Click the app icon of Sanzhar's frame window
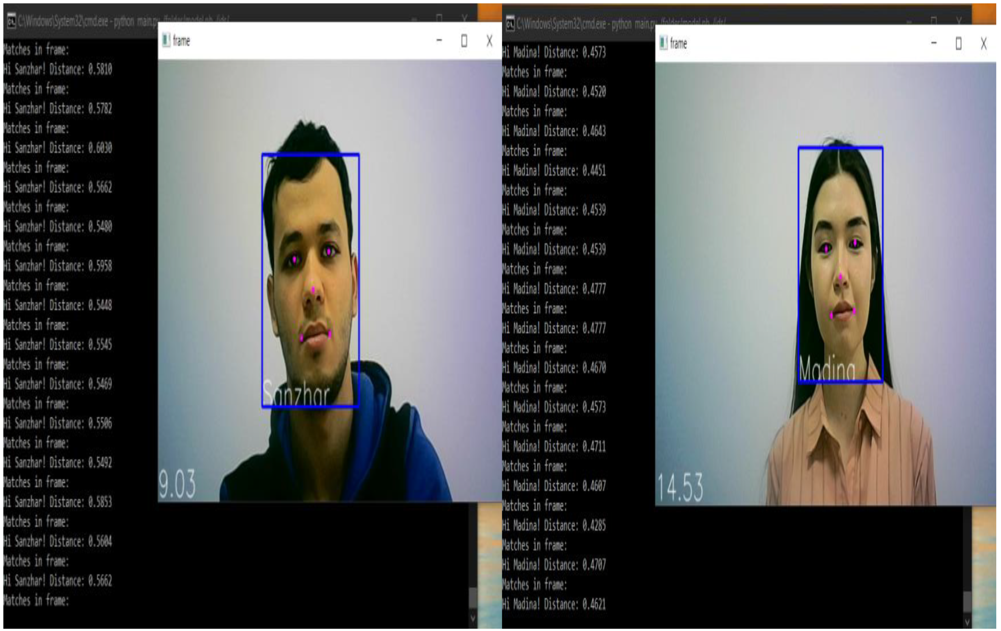The width and height of the screenshot is (1001, 631). click(166, 40)
